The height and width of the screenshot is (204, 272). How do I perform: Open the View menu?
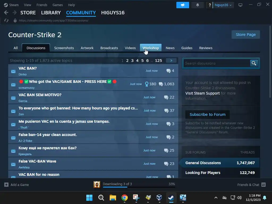click(27, 5)
